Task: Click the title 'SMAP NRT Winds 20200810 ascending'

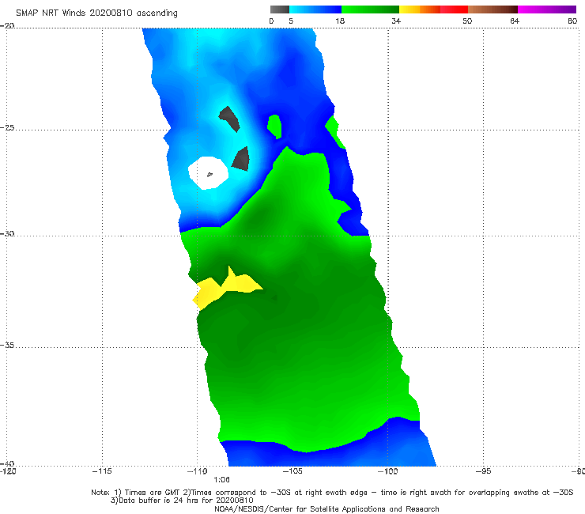Action: pos(96,13)
